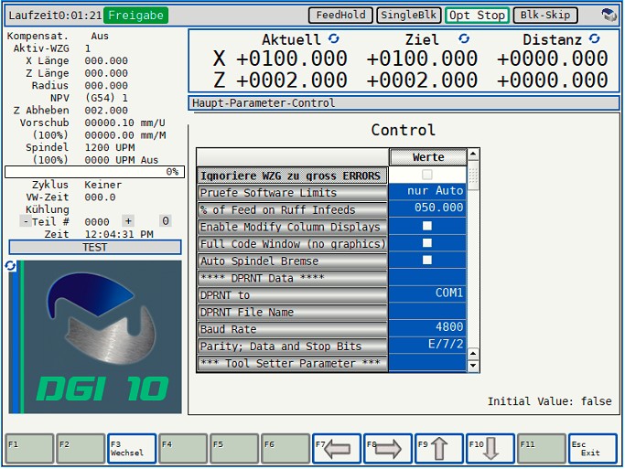Click the F4 softkey
This screenshot has width=625, height=469.
[183, 449]
